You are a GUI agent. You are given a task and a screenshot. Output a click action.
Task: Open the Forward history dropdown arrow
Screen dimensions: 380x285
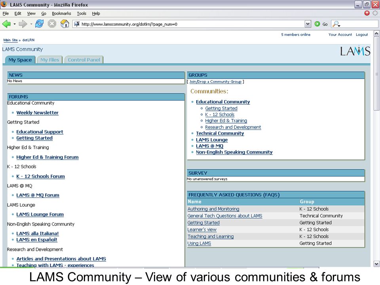coord(31,24)
